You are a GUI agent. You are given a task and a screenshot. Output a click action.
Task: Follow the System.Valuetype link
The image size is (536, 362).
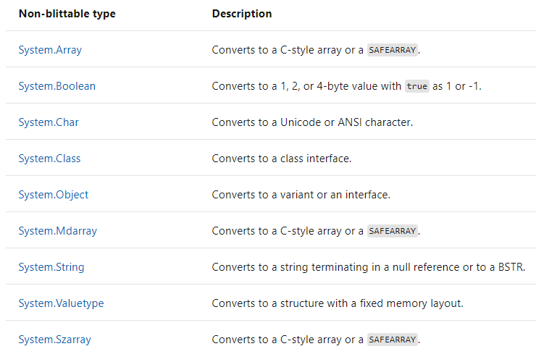point(61,303)
